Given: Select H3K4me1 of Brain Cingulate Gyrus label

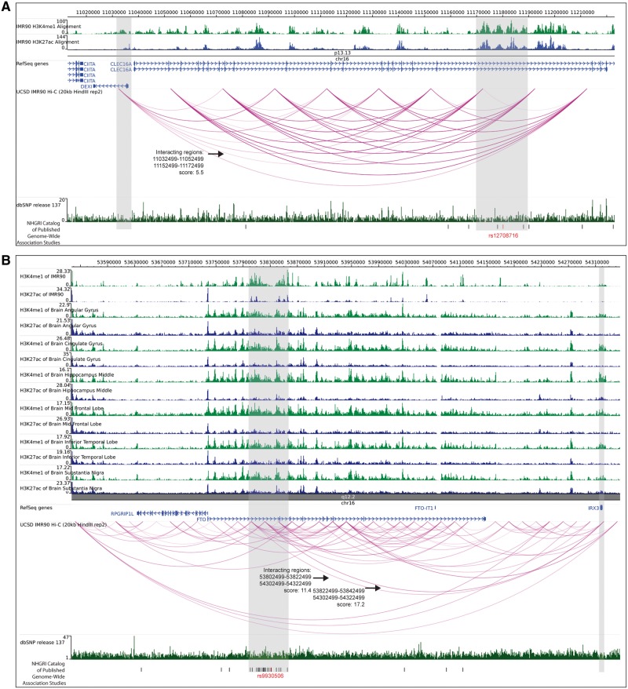Looking at the screenshot, I should 61,344.
